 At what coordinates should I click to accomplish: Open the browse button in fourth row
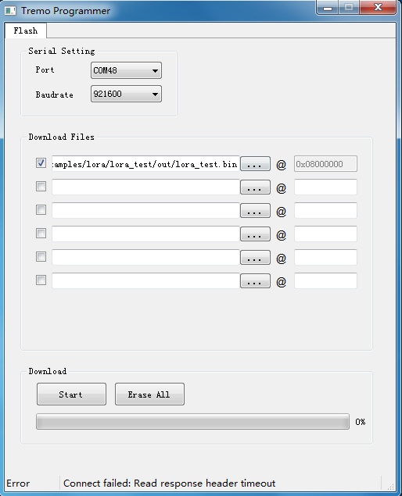coord(255,234)
